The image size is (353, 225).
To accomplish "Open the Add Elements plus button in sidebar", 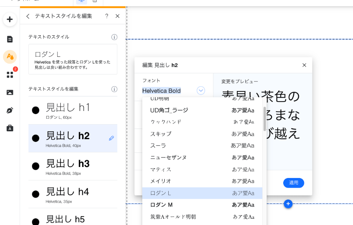I will point(10,19).
